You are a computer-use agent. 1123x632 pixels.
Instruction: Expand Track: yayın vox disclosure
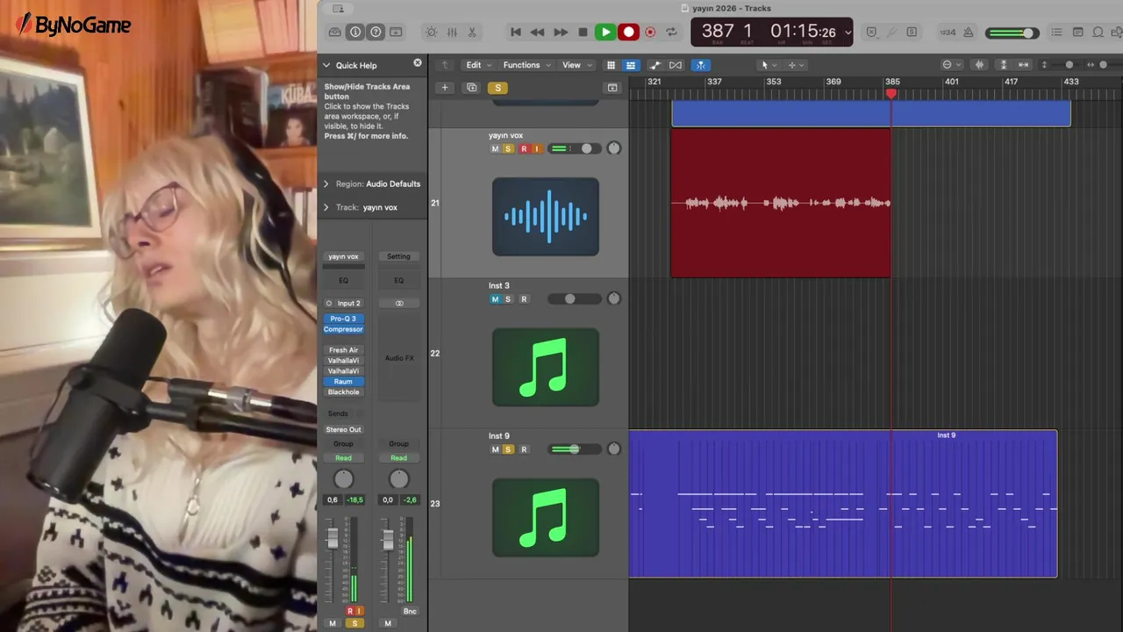(326, 207)
